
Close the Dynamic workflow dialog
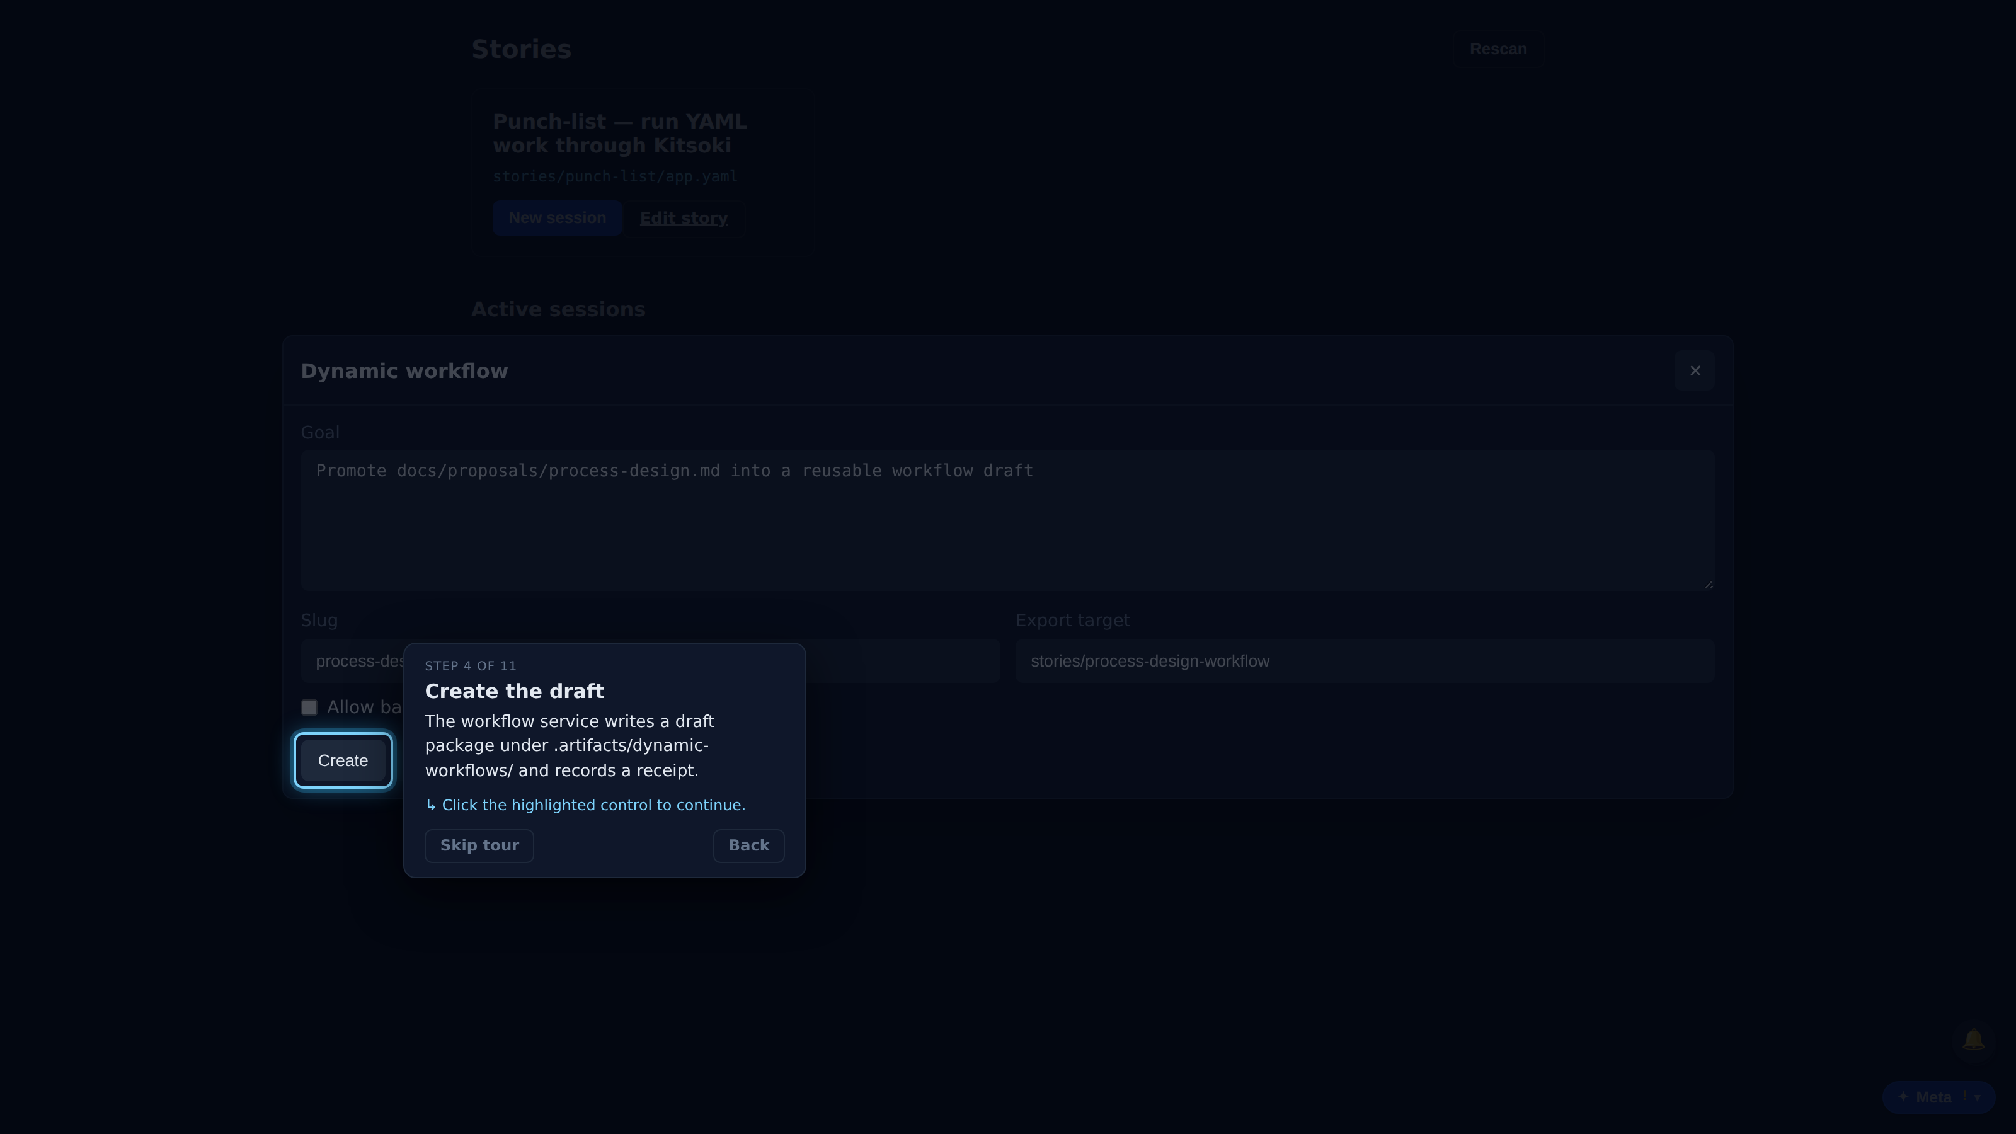(x=1694, y=371)
